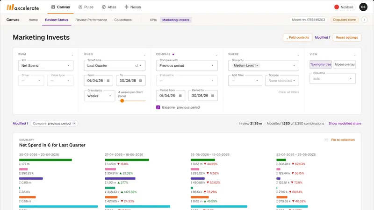Click the weeks per chart panel slider handle
Viewport: 374px width, 210px height.
[122, 101]
